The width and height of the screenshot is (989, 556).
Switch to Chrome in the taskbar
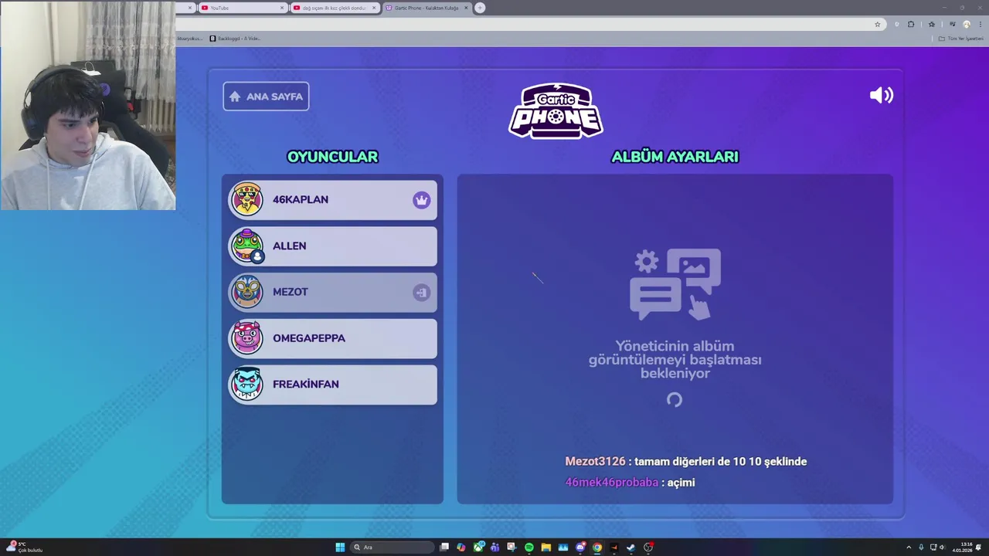pos(597,548)
